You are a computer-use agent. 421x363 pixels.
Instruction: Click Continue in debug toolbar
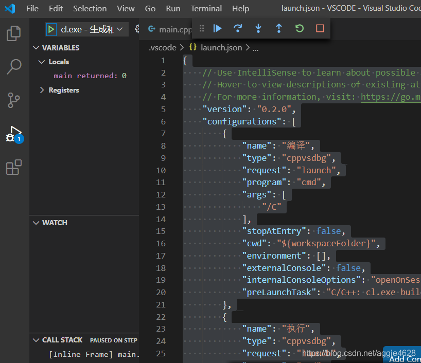pyautogui.click(x=217, y=28)
